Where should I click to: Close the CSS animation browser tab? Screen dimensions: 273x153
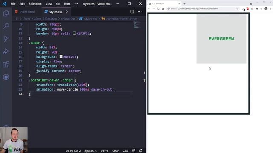click(x=179, y=4)
